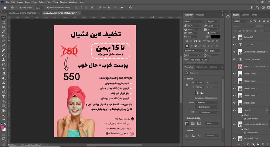Click Faux Bold in Character panel
The height and width of the screenshot is (147, 270).
(x=187, y=41)
